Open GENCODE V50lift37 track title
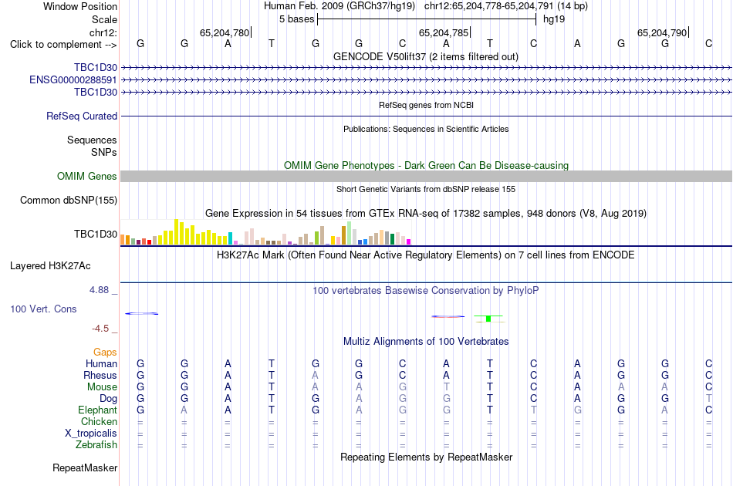This screenshot has width=733, height=486. pyautogui.click(x=425, y=56)
